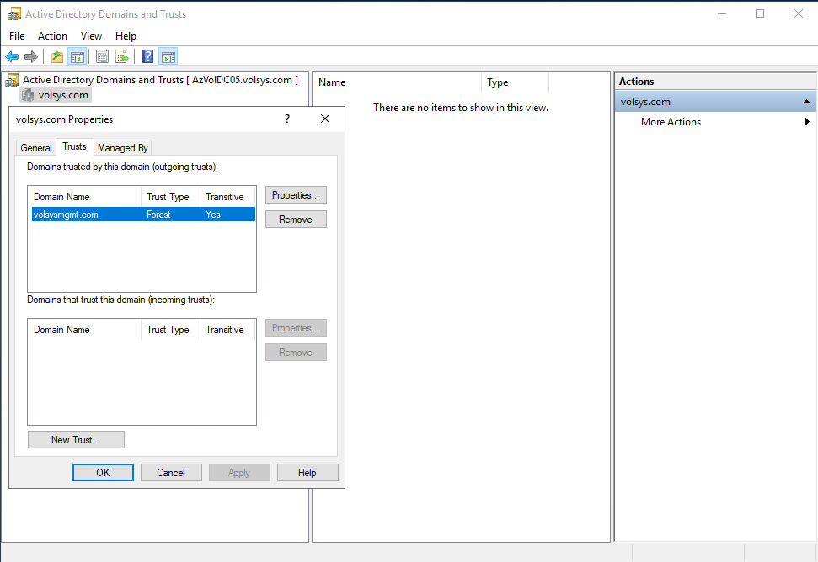Click the dialog's question mark help button

point(287,119)
